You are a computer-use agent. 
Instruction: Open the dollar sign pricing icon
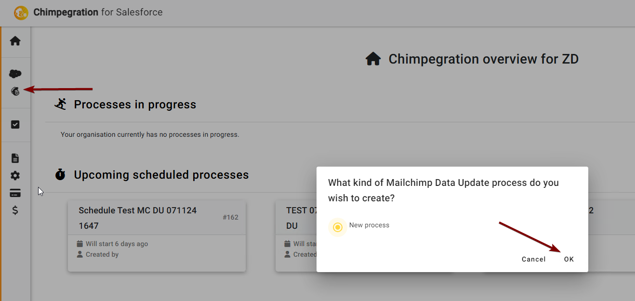coord(15,210)
